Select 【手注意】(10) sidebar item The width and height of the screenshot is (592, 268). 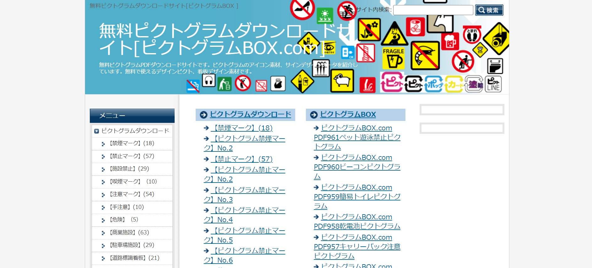click(132, 207)
